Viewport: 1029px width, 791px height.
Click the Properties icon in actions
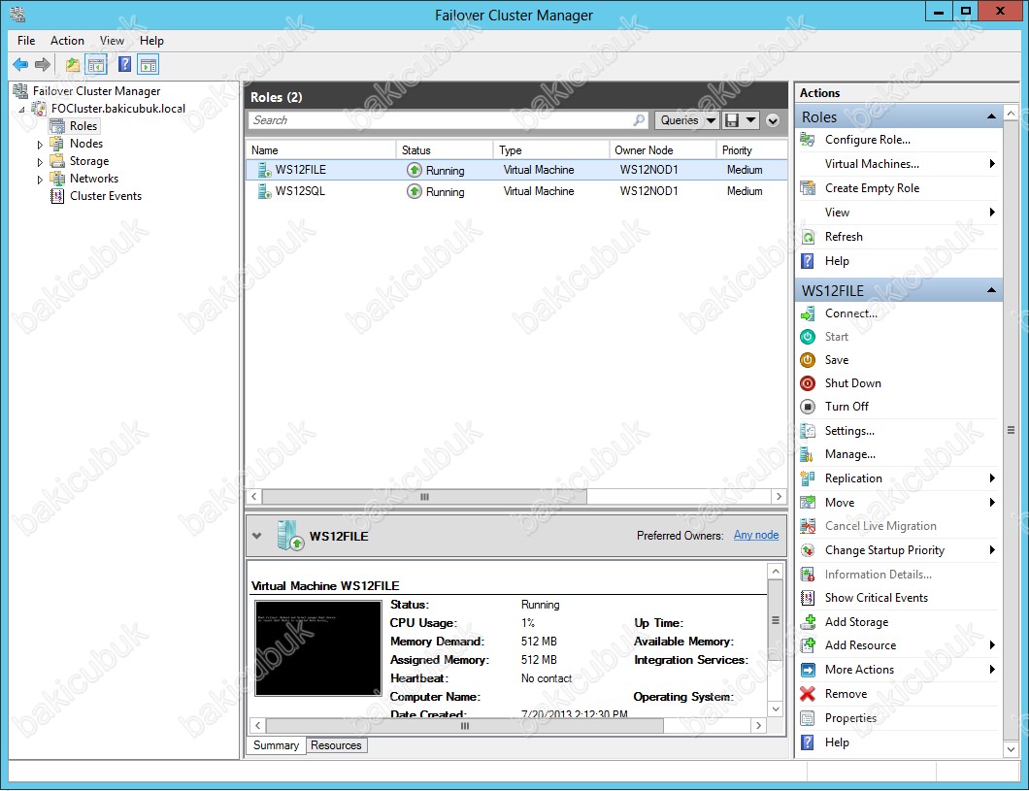pos(808,718)
